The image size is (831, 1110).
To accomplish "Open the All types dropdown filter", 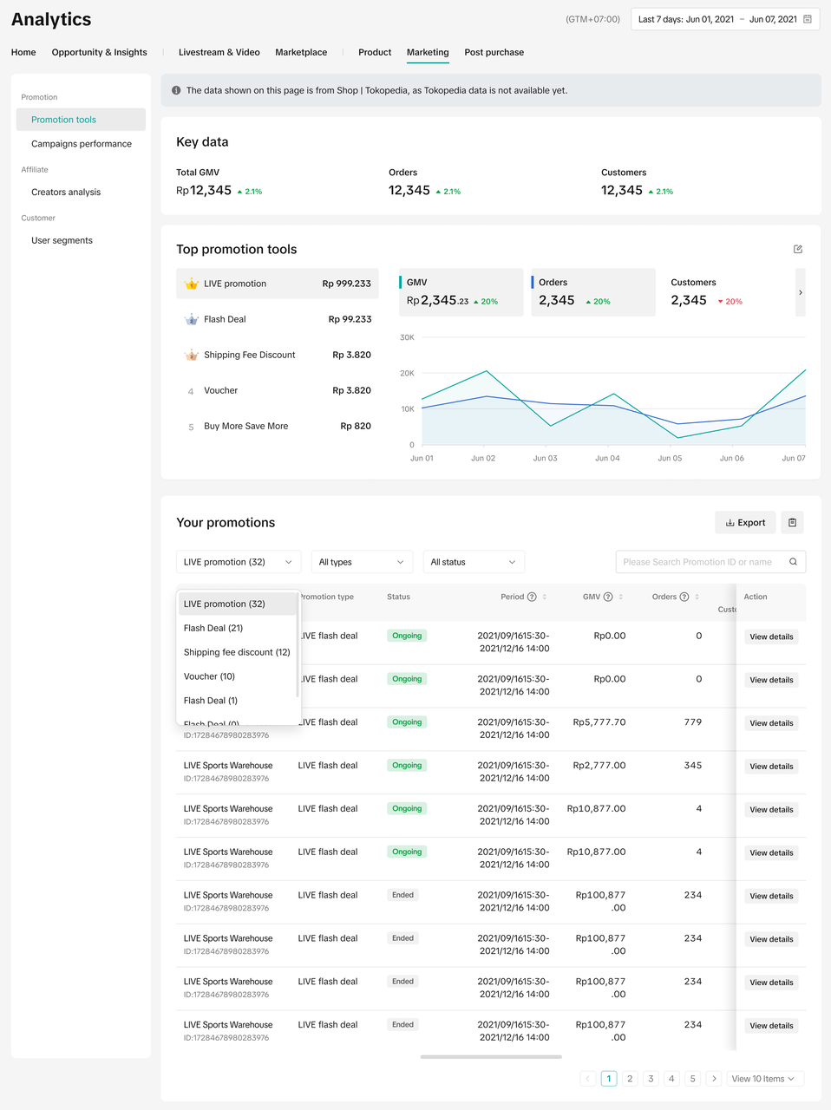I will (362, 562).
